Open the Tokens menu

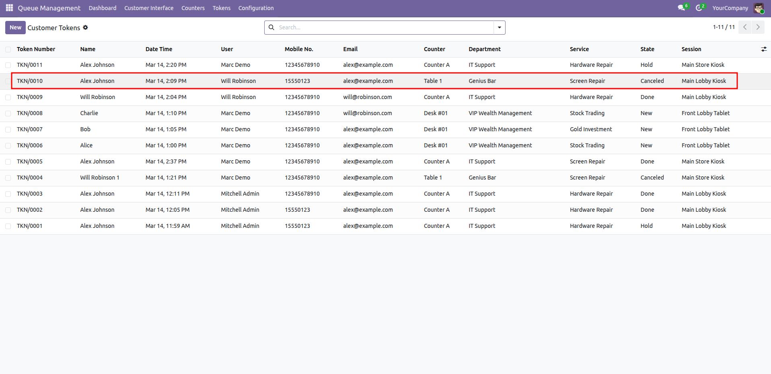[x=222, y=8]
